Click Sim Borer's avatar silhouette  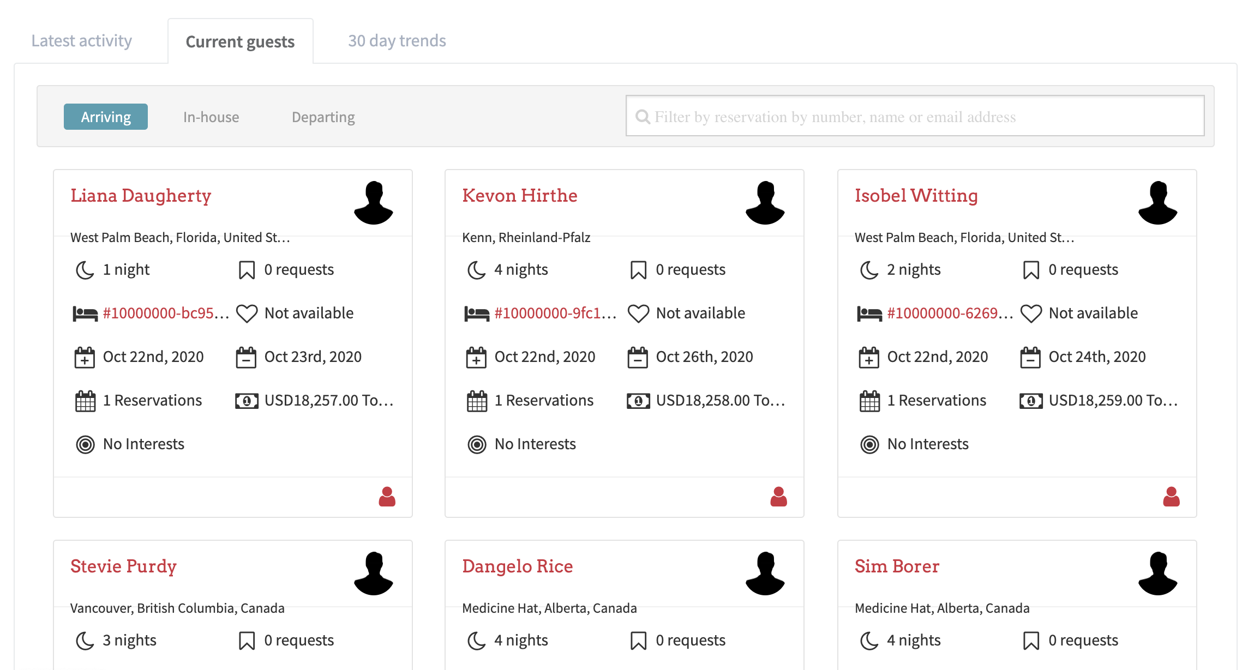coord(1158,574)
